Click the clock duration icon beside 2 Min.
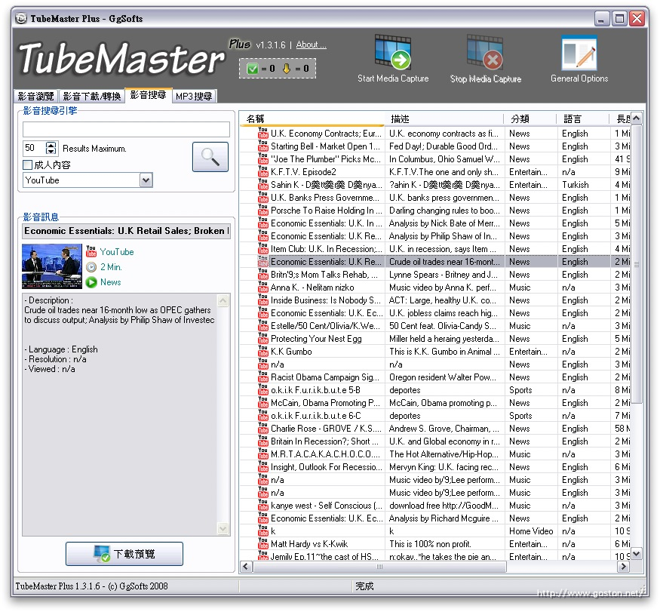The height and width of the screenshot is (612, 660). (91, 267)
